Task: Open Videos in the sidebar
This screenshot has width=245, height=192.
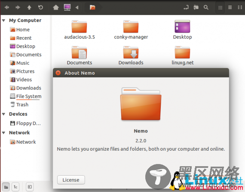Action: [21, 80]
